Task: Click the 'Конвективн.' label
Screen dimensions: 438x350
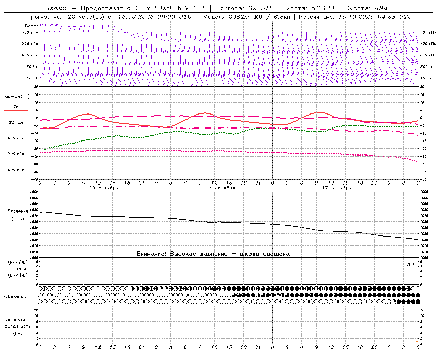Action: point(18,320)
